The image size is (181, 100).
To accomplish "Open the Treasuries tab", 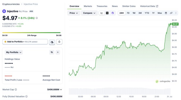I will [x=102, y=6].
